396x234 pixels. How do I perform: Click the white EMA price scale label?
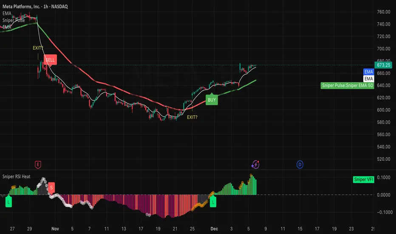[x=368, y=79]
